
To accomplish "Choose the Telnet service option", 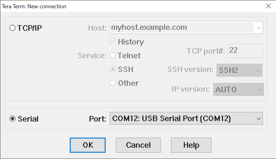I will tap(113, 56).
